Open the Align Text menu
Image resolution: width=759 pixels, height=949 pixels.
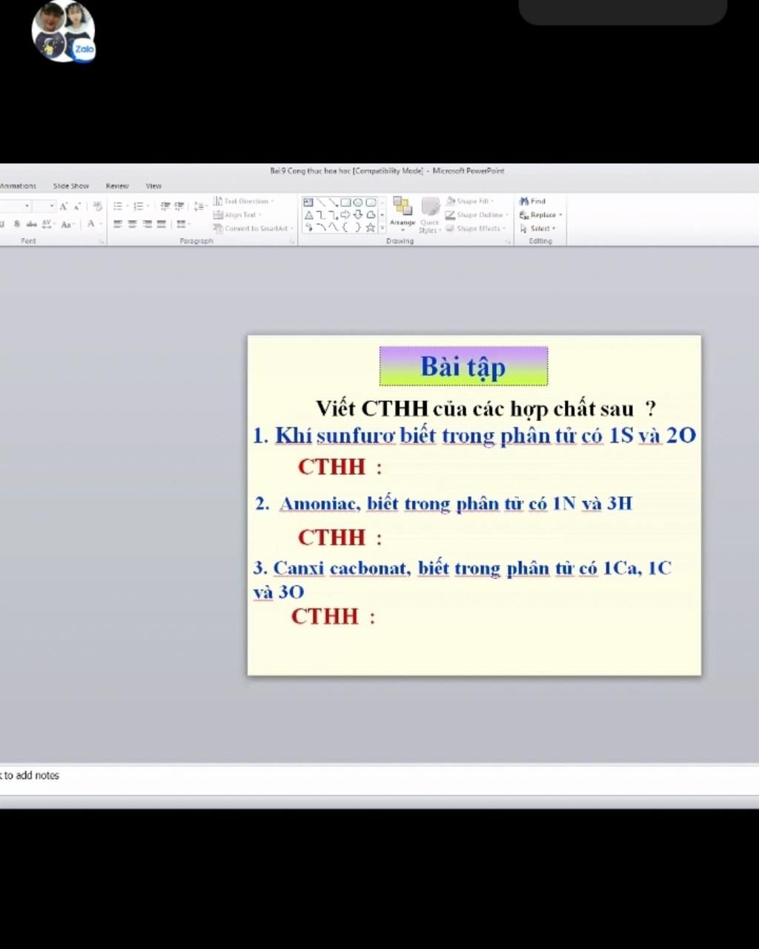tap(237, 215)
